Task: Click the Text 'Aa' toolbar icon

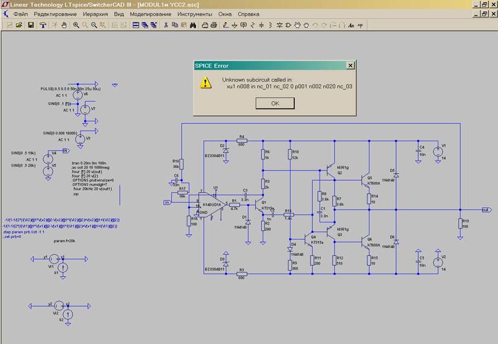Action: [x=351, y=25]
